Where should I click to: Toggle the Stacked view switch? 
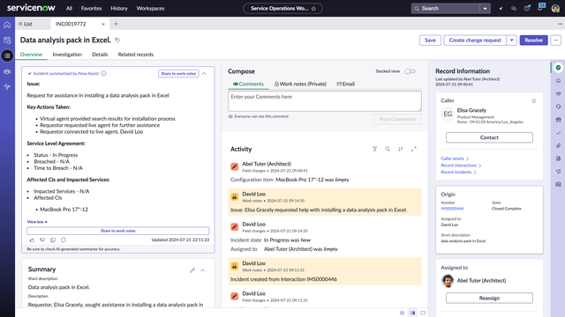pos(410,71)
